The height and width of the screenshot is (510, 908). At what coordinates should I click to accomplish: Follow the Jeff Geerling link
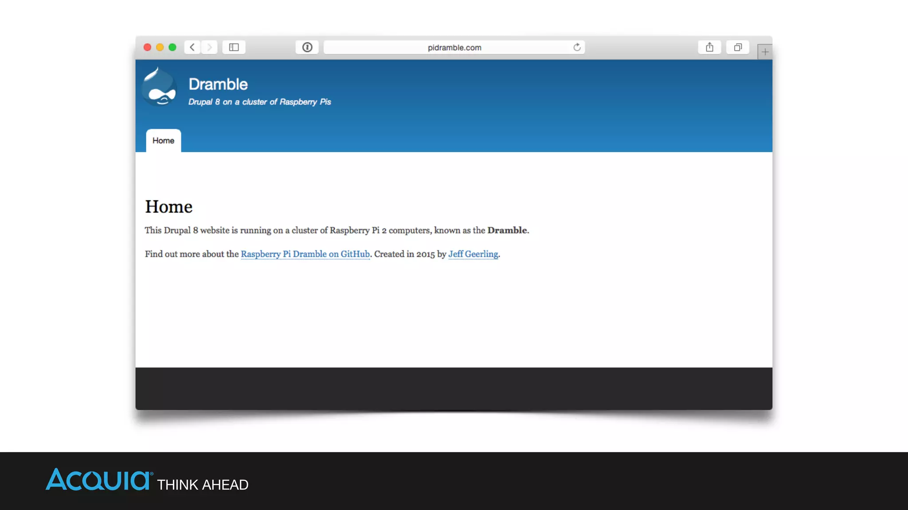[x=473, y=254]
